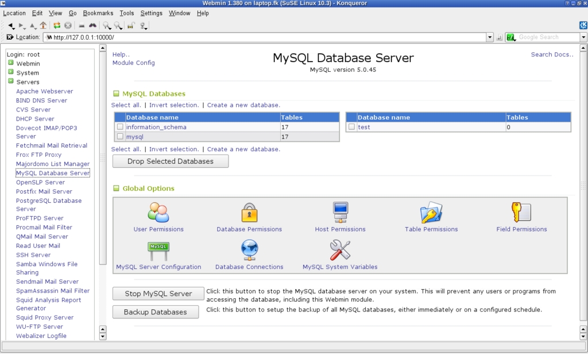Expand the Webmin category in the sidebar
This screenshot has height=354, width=588.
coord(10,63)
